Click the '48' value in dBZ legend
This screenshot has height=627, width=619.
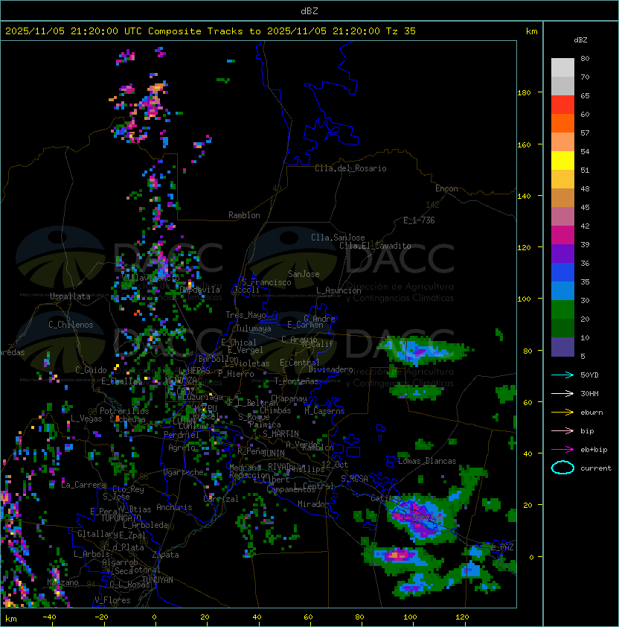pos(585,188)
